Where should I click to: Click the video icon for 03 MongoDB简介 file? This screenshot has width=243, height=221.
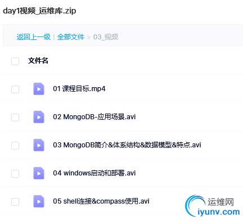[x=39, y=145]
